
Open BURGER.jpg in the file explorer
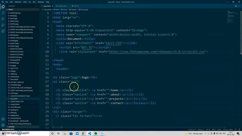[x=14, y=63]
